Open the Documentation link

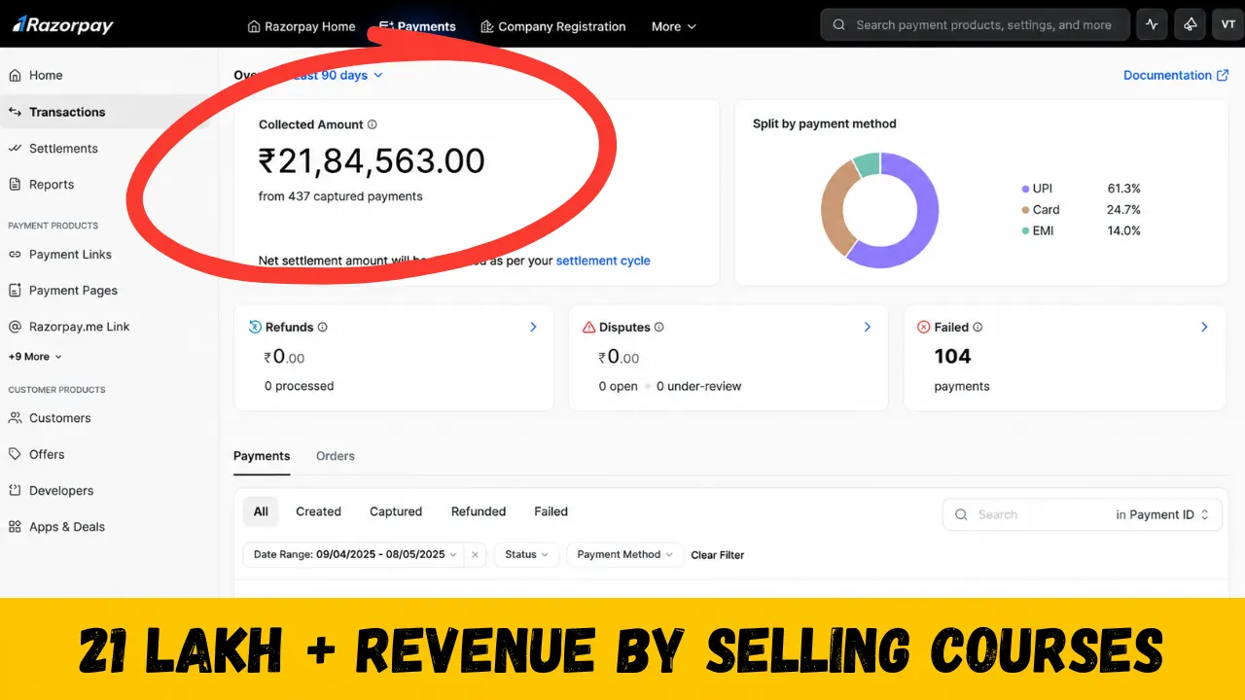coord(1176,75)
